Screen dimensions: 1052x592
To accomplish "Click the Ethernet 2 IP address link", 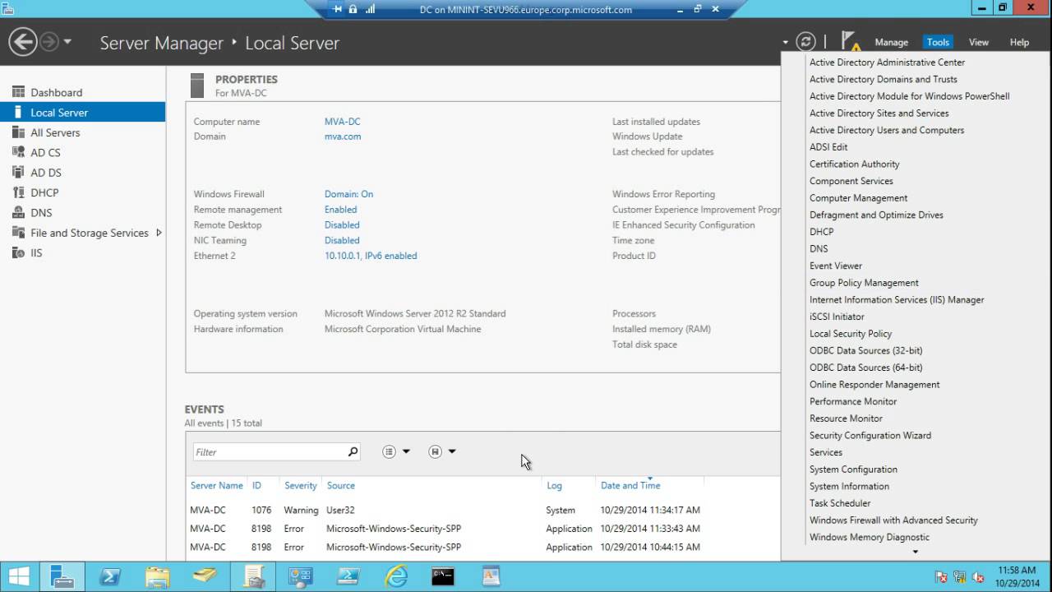I will click(x=371, y=256).
